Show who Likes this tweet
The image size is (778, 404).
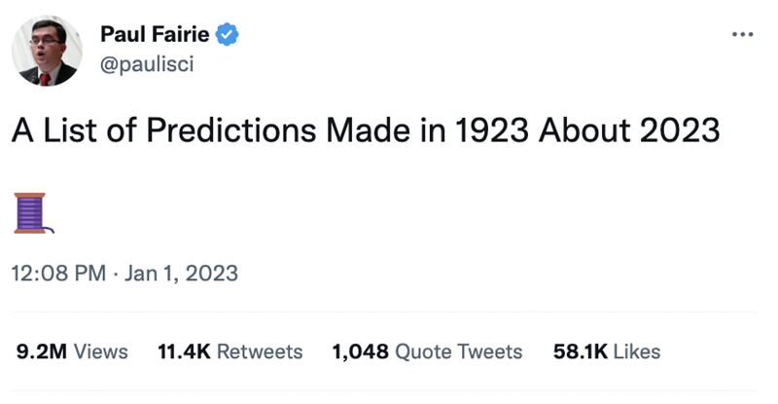tap(636, 351)
